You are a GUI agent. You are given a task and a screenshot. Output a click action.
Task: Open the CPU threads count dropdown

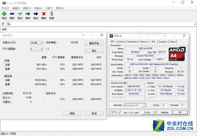pos(37,49)
